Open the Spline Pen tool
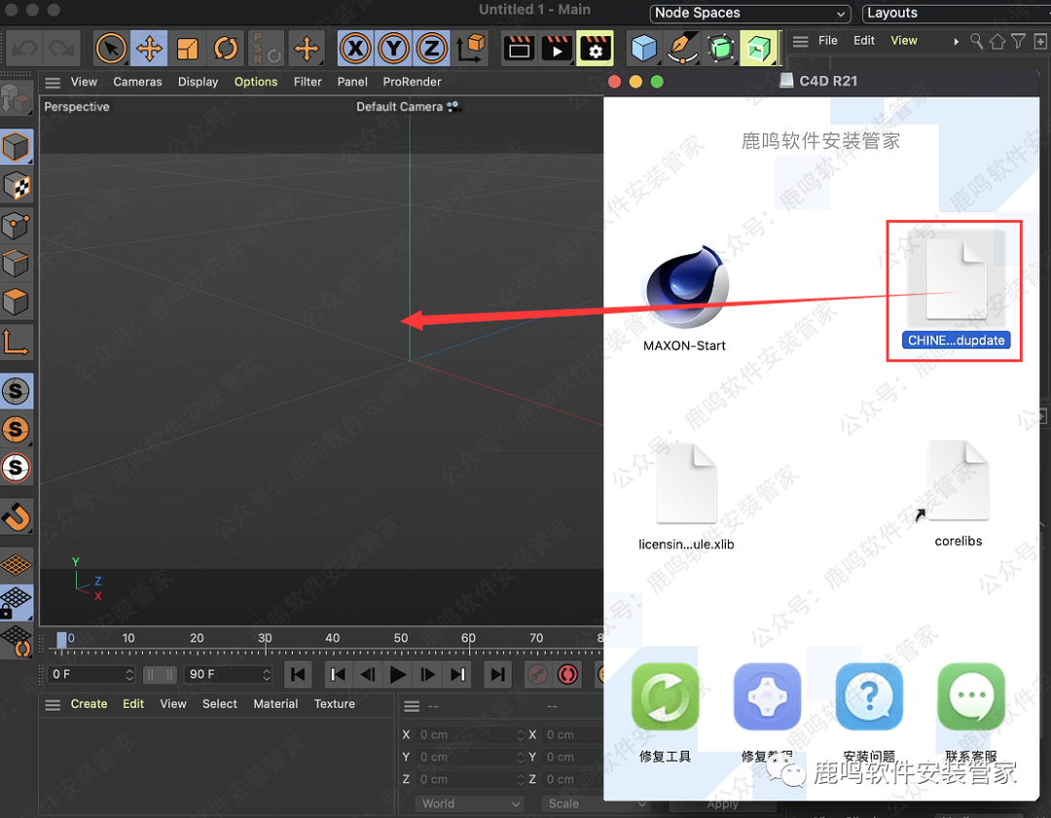Viewport: 1051px width, 818px height. [682, 48]
